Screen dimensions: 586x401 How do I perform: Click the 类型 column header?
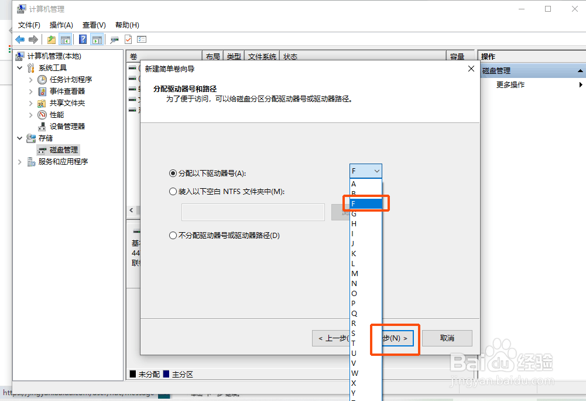[234, 56]
